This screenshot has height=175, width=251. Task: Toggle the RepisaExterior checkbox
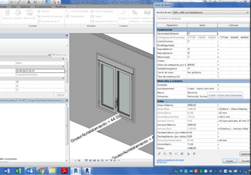click(x=189, y=53)
